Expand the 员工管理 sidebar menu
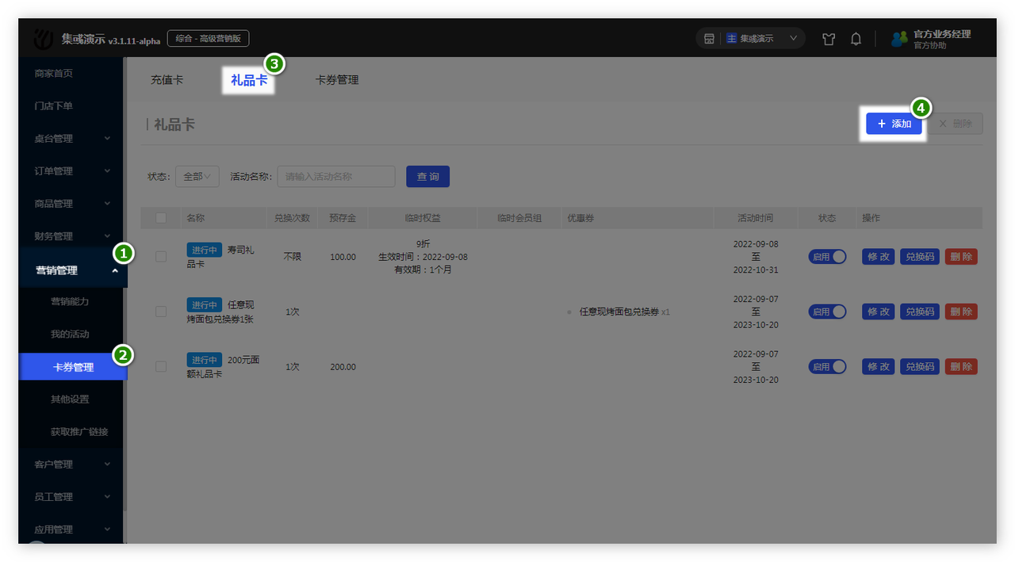 (x=71, y=496)
